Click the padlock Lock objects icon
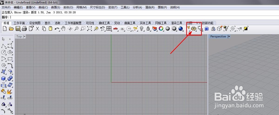Viewport: 279px width, 115px height. [148, 29]
